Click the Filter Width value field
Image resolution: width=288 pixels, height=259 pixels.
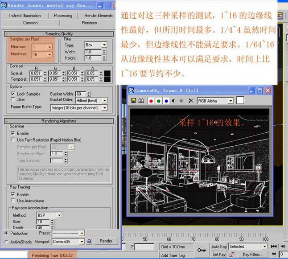pos(93,52)
